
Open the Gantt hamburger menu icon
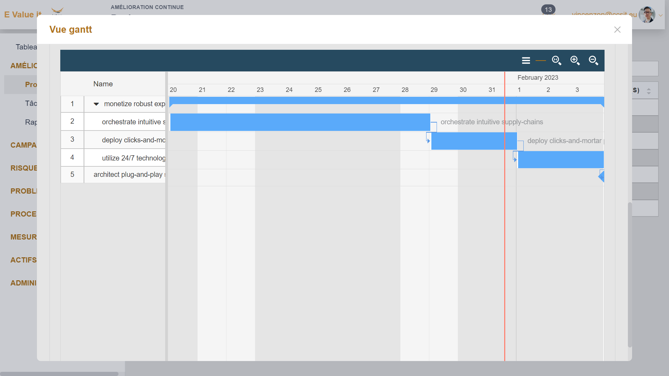tap(526, 61)
